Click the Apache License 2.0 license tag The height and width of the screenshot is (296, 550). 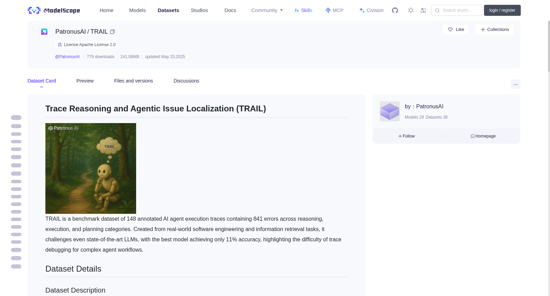[x=86, y=45]
